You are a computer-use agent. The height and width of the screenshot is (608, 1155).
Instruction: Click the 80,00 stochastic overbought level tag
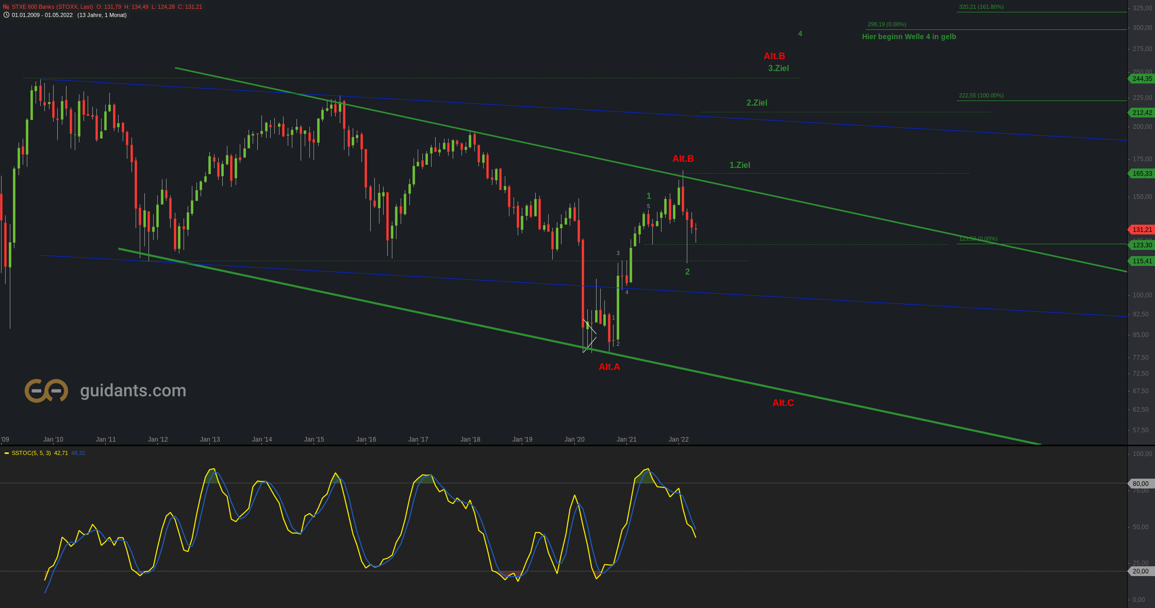point(1140,484)
